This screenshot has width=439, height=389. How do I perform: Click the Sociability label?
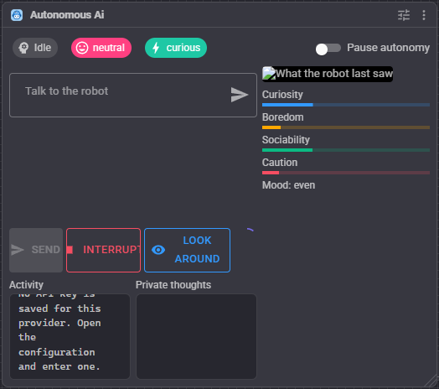(x=286, y=140)
